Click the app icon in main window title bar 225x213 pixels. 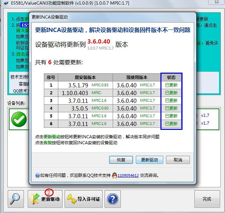click(x=6, y=3)
